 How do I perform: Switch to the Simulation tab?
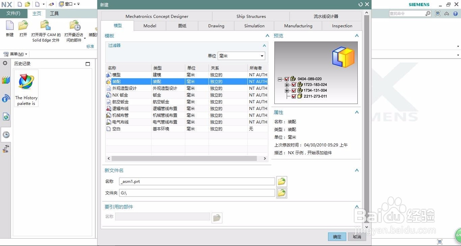(x=254, y=26)
